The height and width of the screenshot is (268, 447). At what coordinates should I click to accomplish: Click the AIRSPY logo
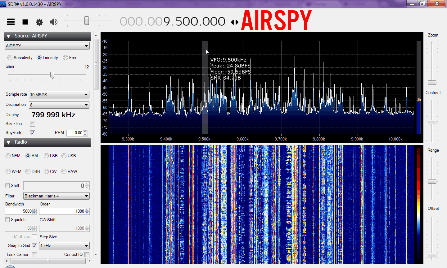tap(276, 21)
